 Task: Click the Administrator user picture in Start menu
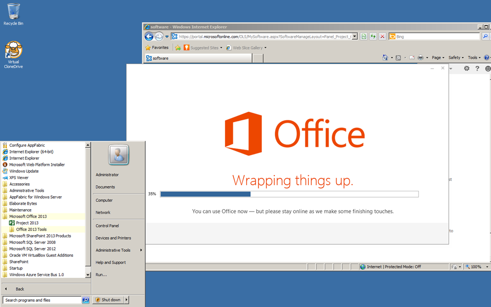pyautogui.click(x=118, y=155)
